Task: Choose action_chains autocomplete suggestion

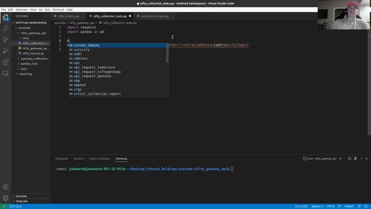Action: pyautogui.click(x=118, y=45)
